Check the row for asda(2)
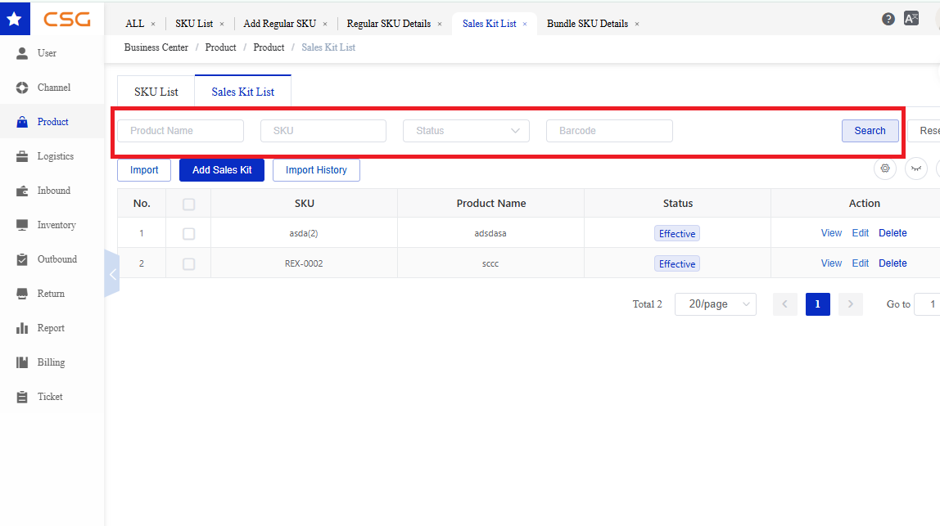This screenshot has width=940, height=526. pos(189,234)
